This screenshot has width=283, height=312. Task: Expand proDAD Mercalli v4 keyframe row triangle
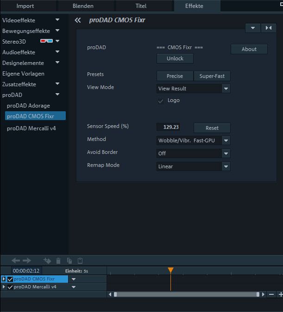coord(3,287)
